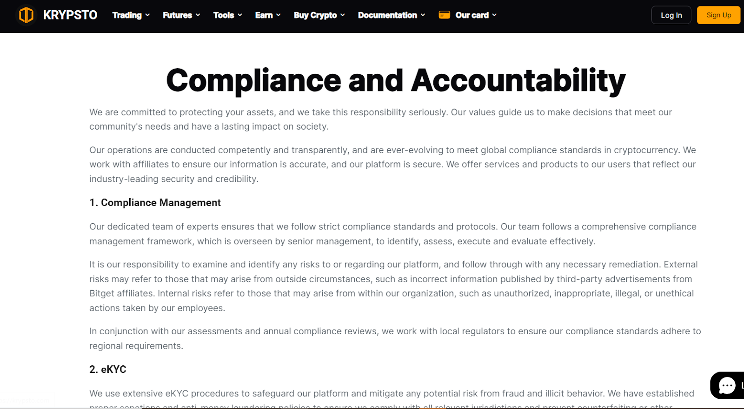
Task: Click the orange card icon in navbar
Action: pos(444,15)
